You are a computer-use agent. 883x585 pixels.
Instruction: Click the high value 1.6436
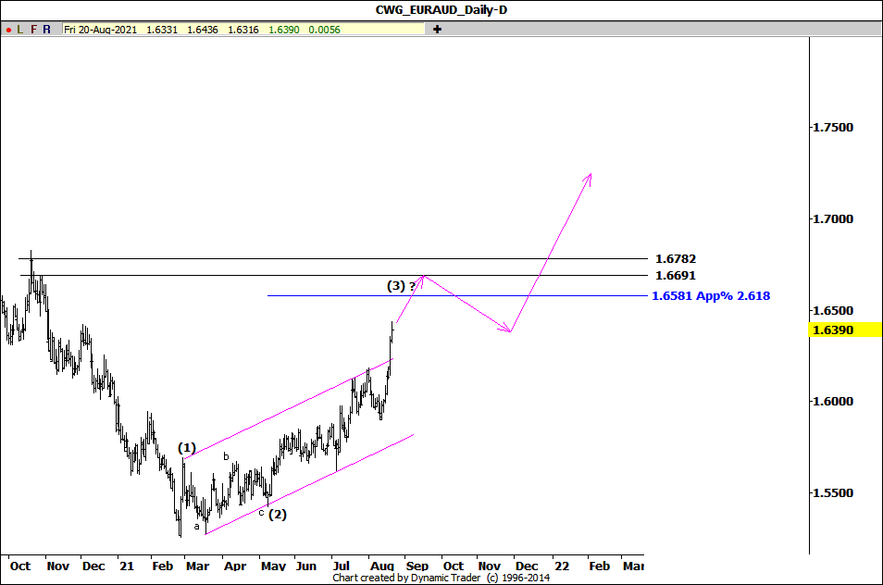(x=202, y=30)
